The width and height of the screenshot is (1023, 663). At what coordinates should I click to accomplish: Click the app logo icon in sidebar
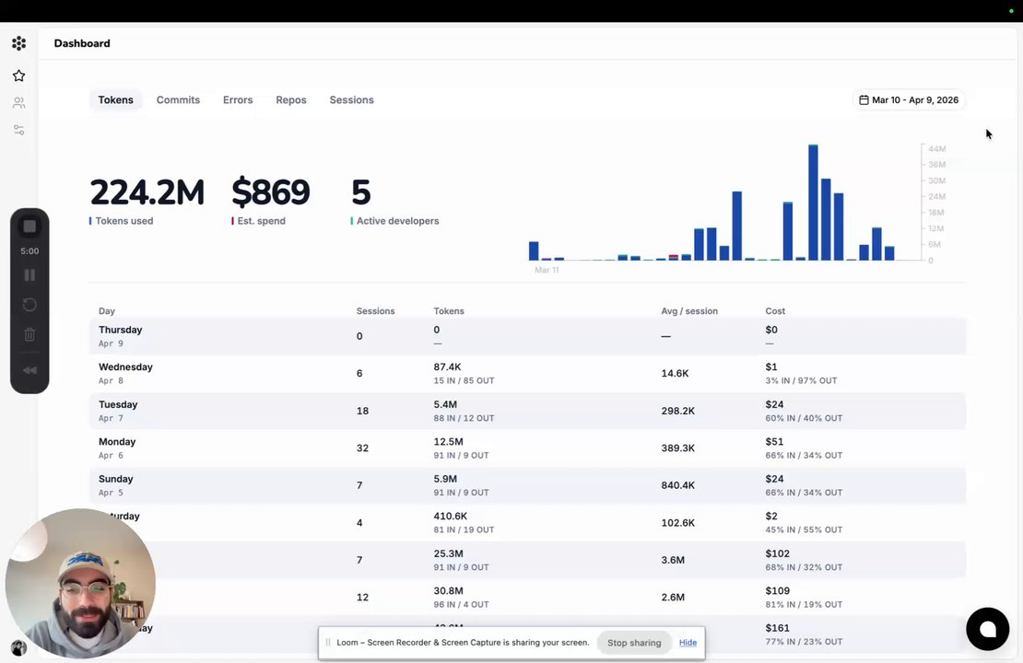[x=19, y=43]
